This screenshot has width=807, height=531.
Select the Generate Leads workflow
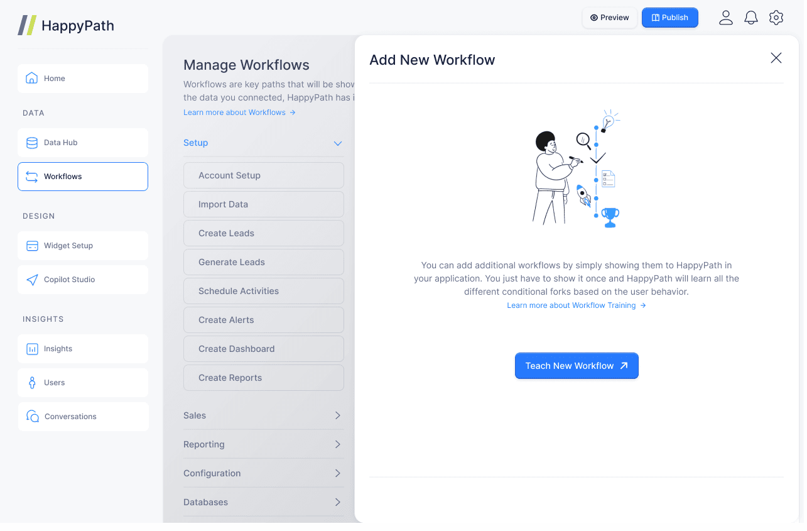(263, 262)
